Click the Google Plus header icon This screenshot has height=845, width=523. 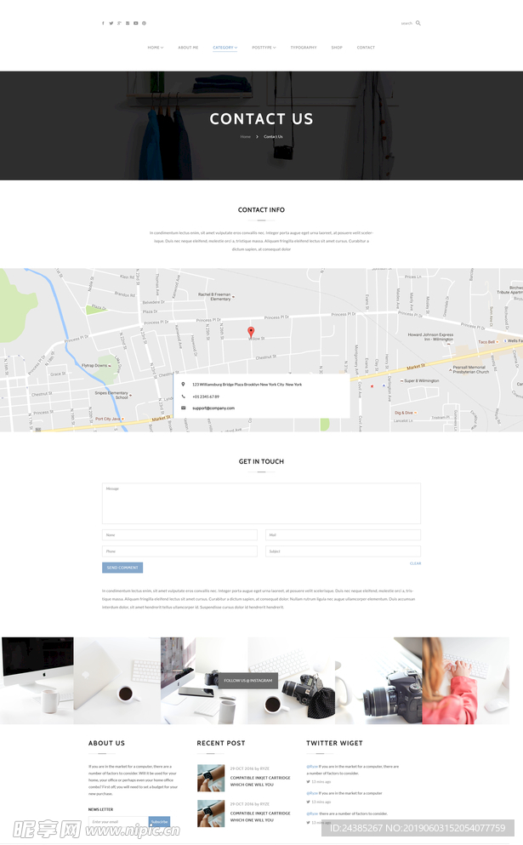click(x=119, y=23)
